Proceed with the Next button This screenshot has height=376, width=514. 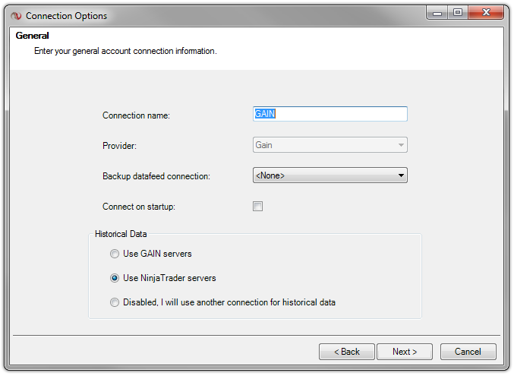pos(405,352)
